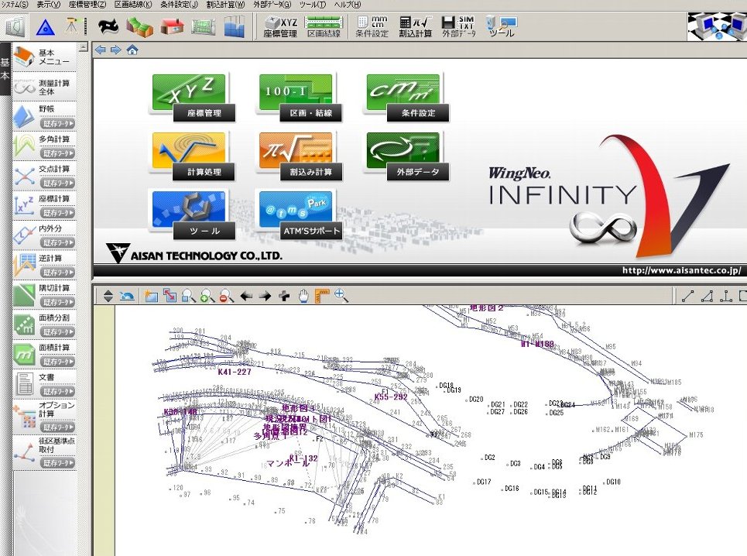Return to the home menu page
Viewport: 747px width, 556px height.
point(132,50)
